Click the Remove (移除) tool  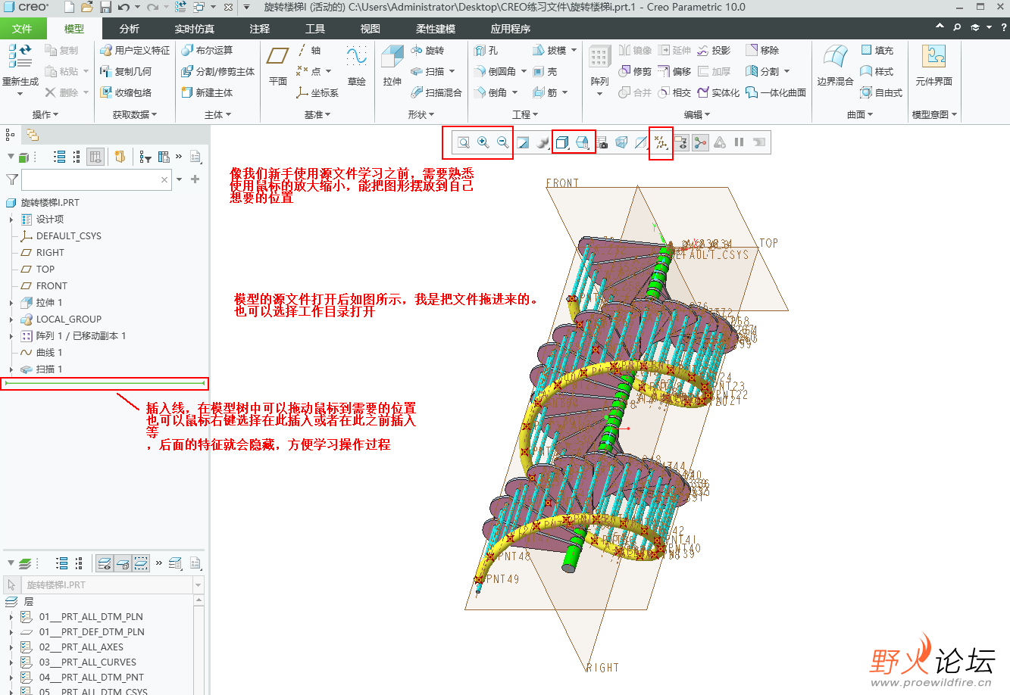click(762, 50)
